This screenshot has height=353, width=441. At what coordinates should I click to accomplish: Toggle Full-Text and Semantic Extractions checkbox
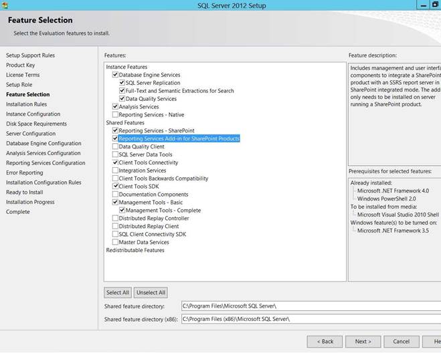pyautogui.click(x=122, y=90)
